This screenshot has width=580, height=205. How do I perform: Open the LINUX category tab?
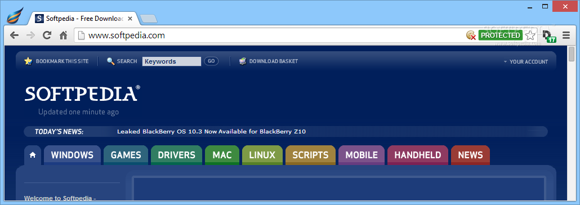[262, 155]
